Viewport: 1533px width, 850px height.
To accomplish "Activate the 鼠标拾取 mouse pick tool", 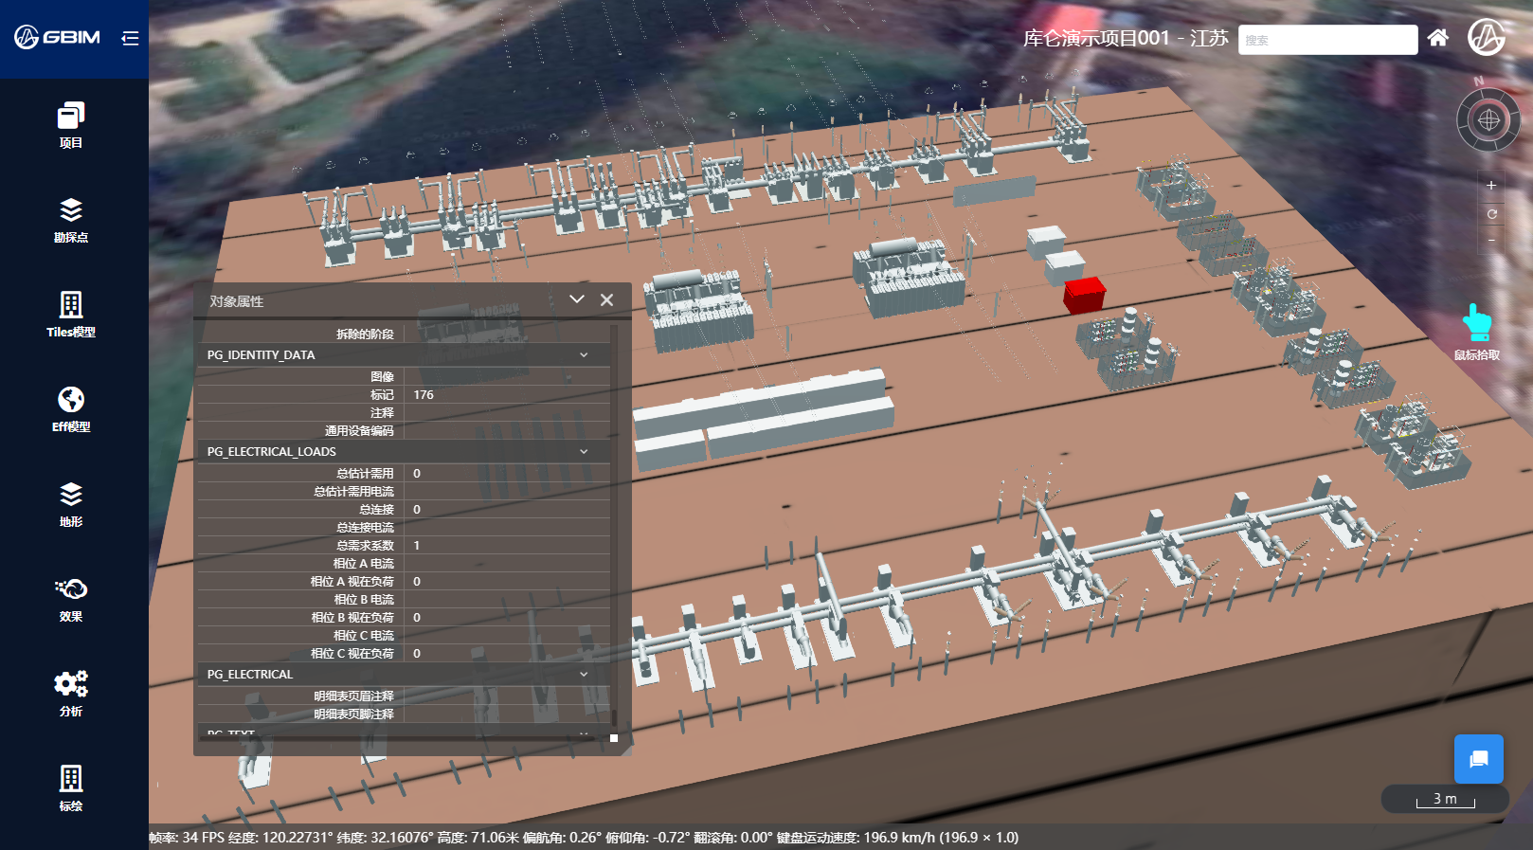I will pyautogui.click(x=1476, y=330).
